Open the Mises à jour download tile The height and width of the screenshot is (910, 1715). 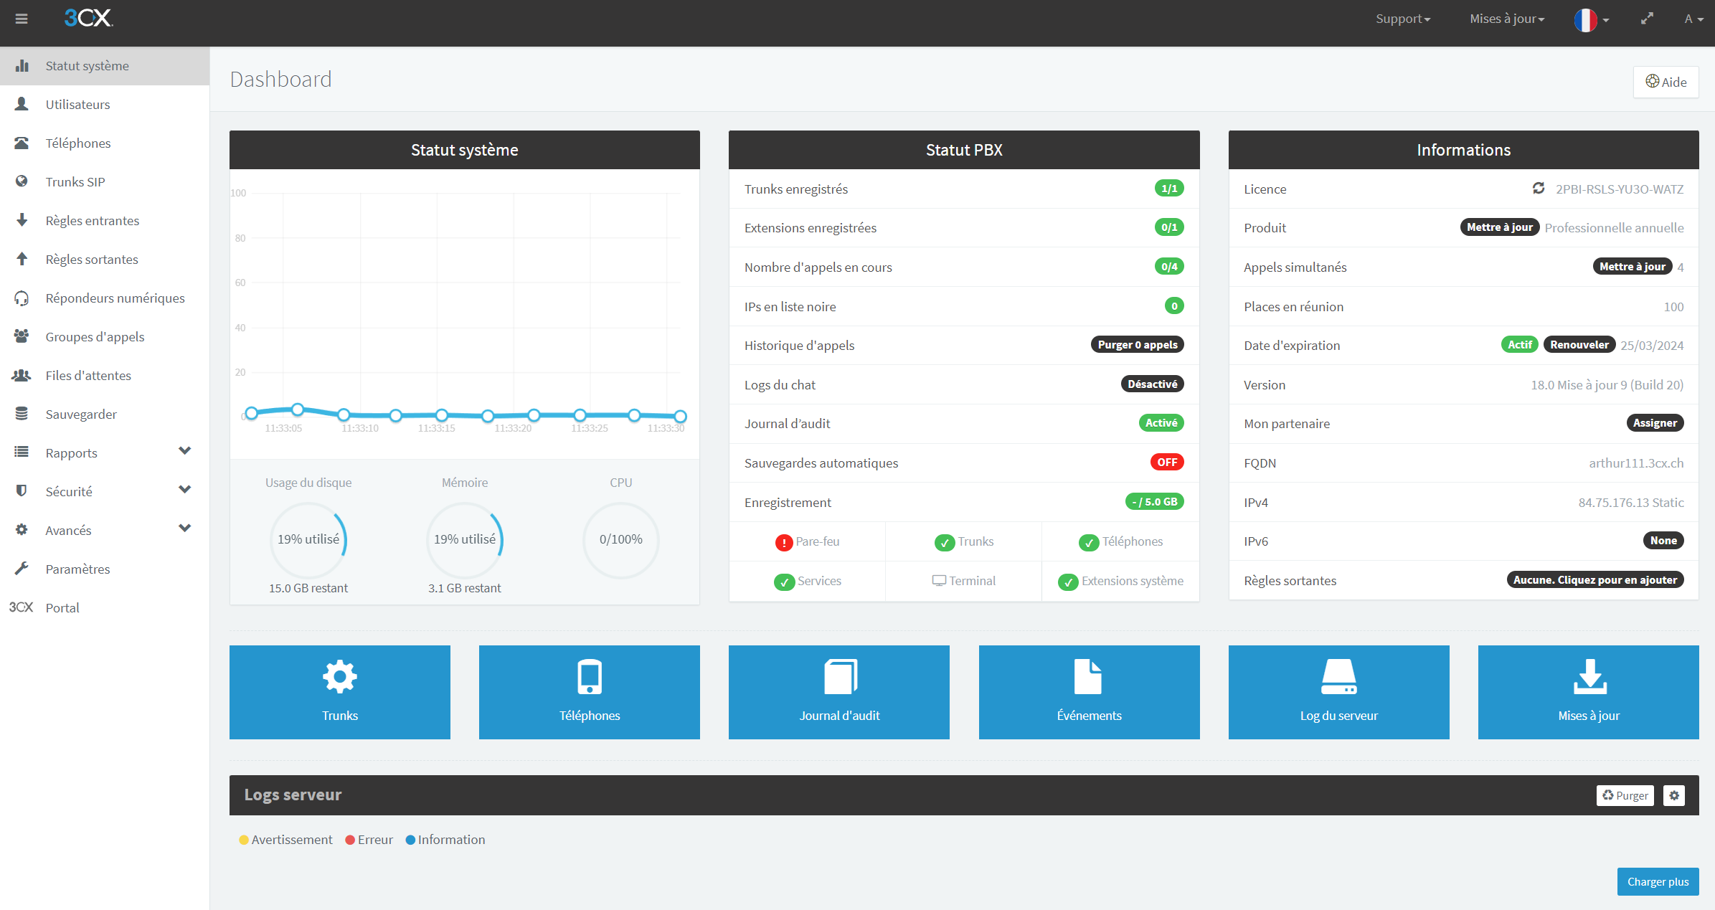pyautogui.click(x=1589, y=692)
